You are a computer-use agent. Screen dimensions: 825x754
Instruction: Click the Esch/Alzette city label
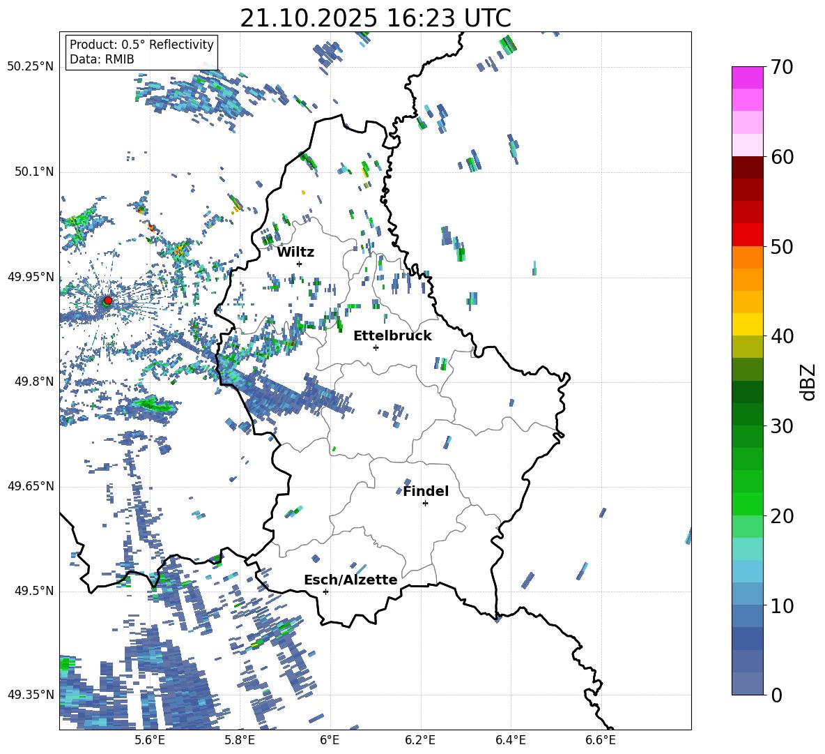click(x=350, y=580)
